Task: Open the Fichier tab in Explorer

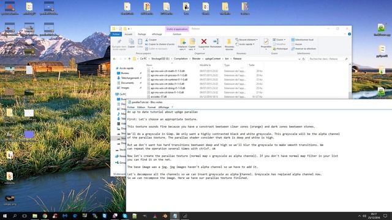Action: 116,34
